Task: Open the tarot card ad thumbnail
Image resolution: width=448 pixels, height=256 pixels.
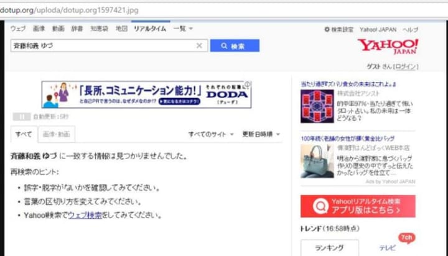Action: pos(317,106)
